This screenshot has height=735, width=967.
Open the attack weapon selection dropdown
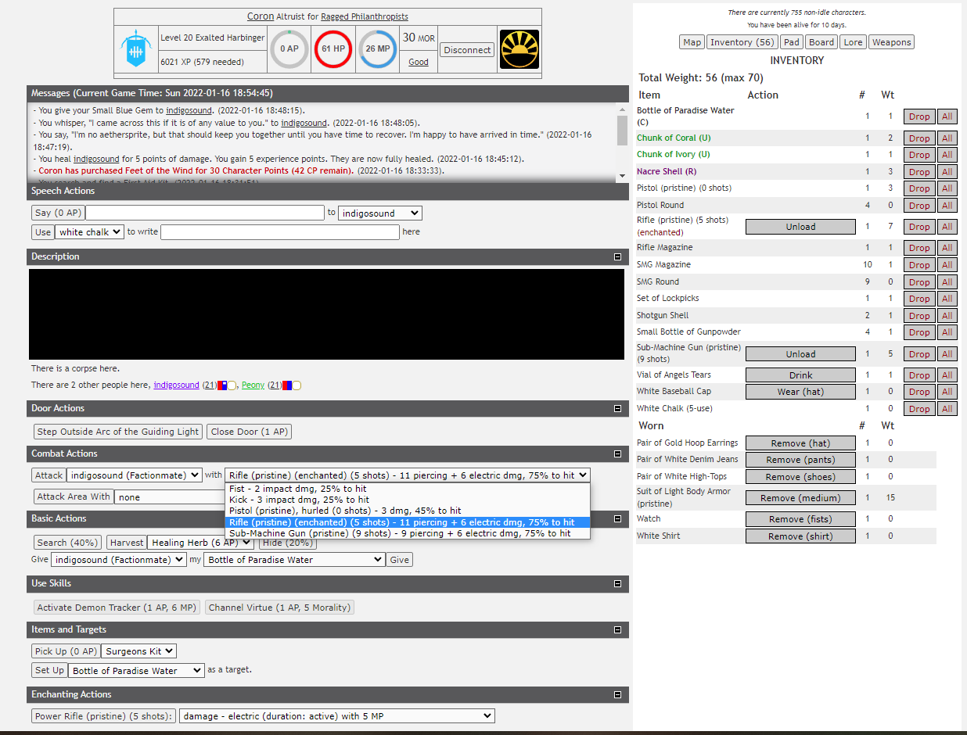pos(408,475)
